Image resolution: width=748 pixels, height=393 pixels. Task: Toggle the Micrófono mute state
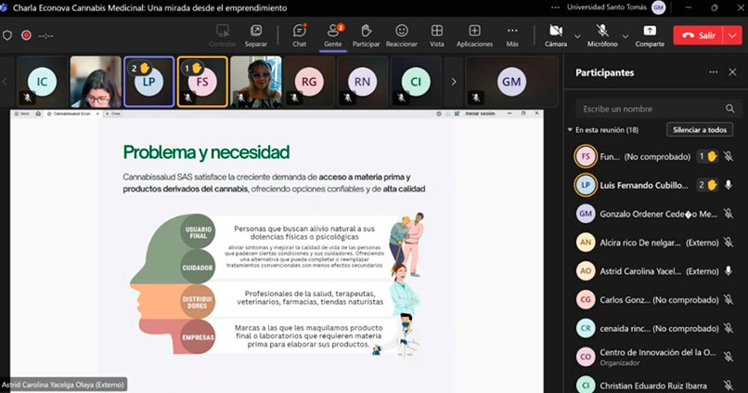(x=601, y=35)
